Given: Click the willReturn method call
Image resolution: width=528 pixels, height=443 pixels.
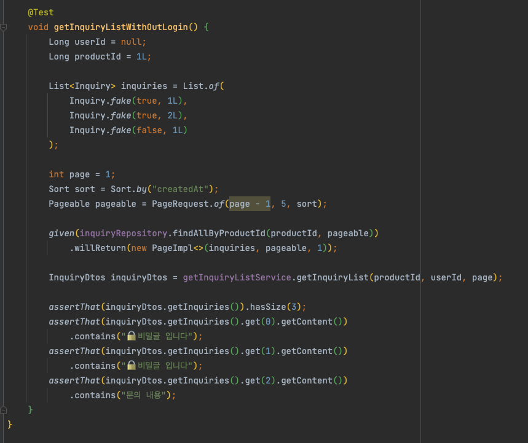Looking at the screenshot, I should tap(100, 248).
